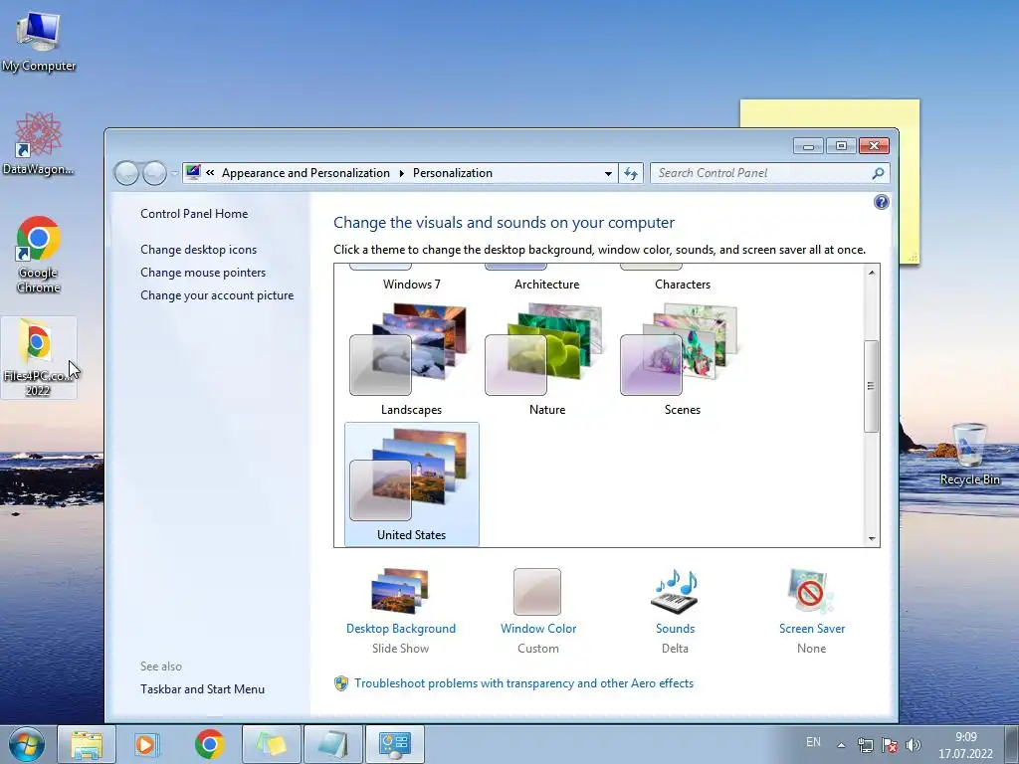Click the Screen Saver text link

[812, 629]
